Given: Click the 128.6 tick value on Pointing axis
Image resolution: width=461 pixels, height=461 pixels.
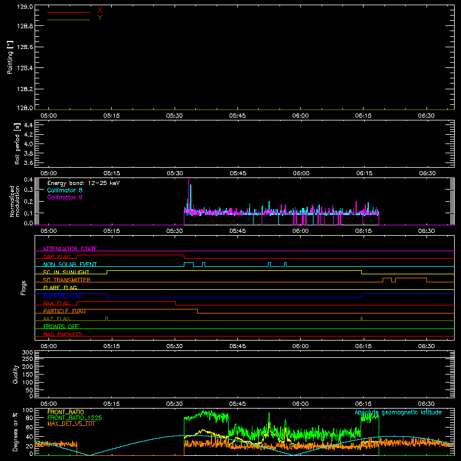Looking at the screenshot, I should 25,47.
